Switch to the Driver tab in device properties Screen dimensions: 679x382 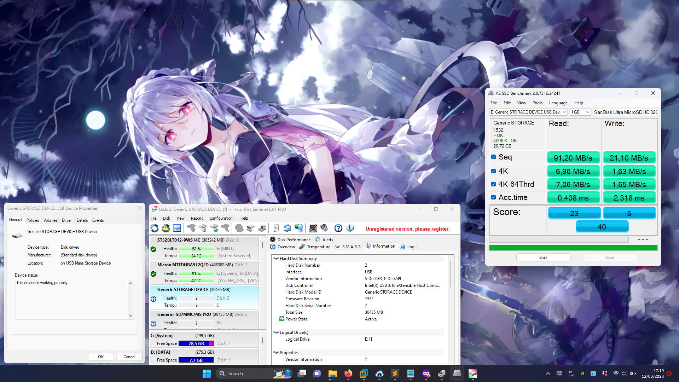67,220
